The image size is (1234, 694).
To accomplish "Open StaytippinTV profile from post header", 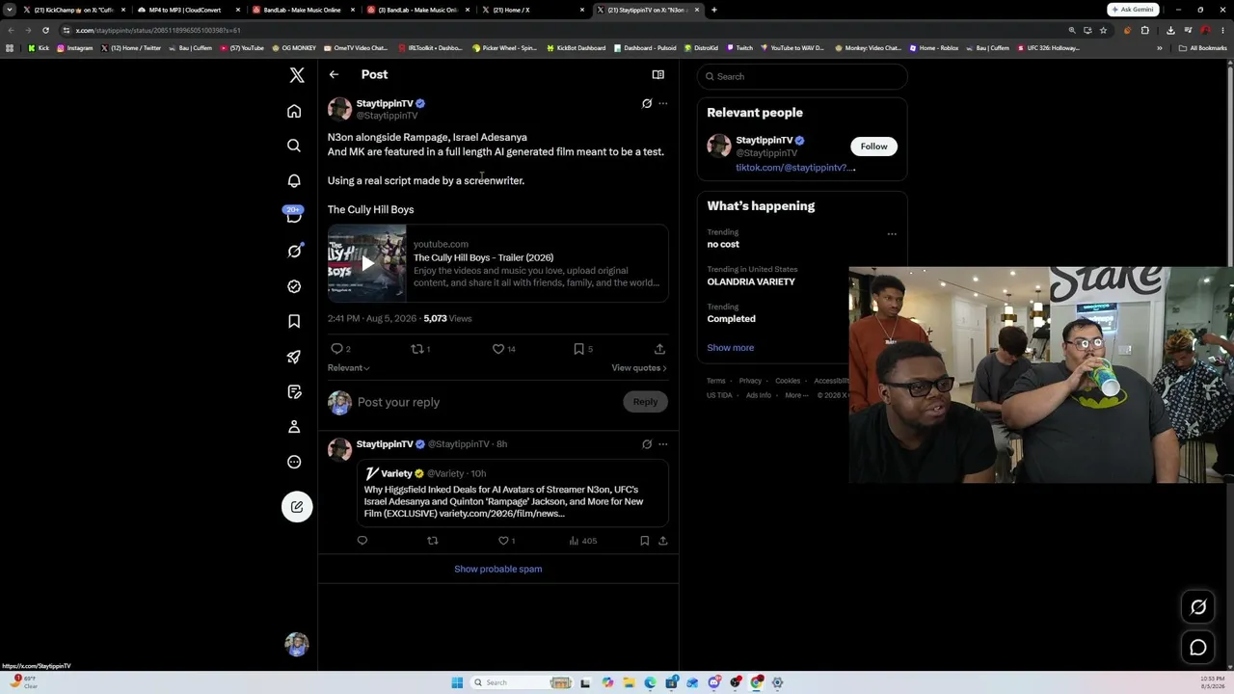I will tap(385, 103).
